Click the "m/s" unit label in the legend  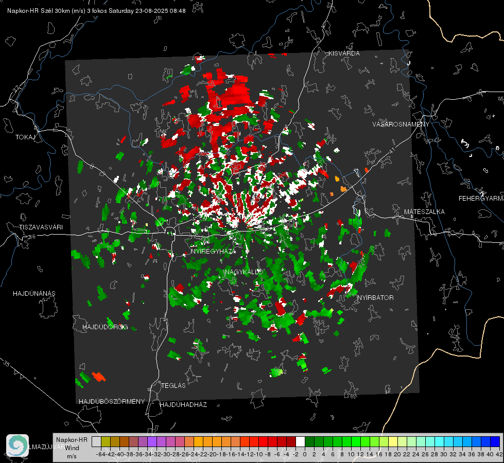coord(72,456)
